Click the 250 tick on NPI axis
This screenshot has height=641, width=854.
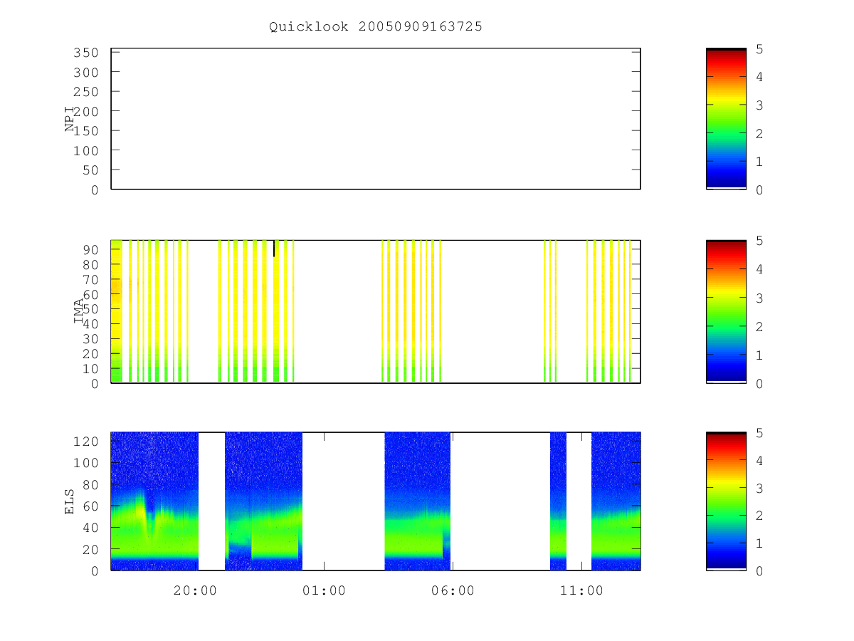tap(85, 92)
